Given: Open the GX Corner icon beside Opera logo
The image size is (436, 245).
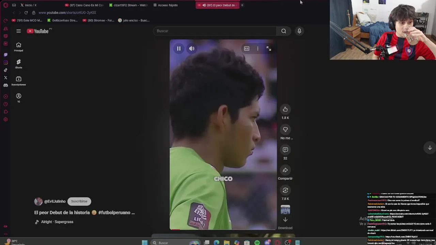Looking at the screenshot, I should (x=14, y=5).
